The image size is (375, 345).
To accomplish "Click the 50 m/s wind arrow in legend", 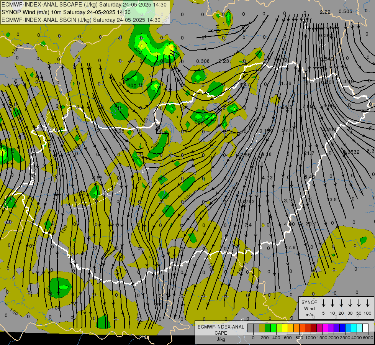I will coord(359,303).
